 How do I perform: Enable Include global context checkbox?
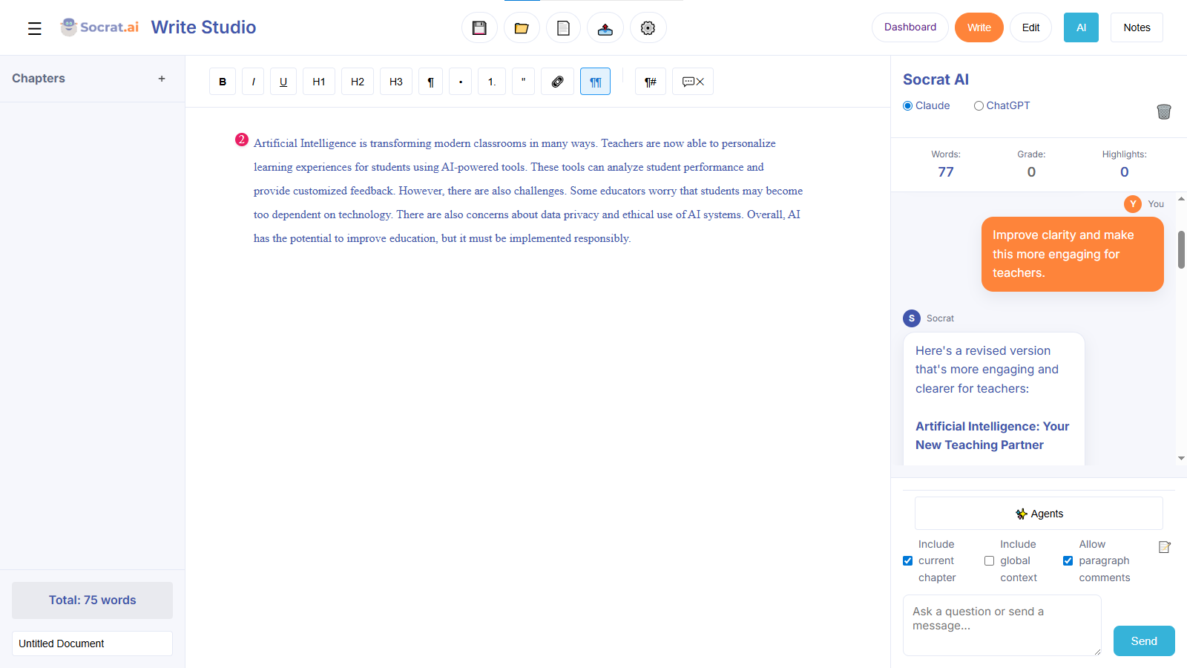(989, 561)
